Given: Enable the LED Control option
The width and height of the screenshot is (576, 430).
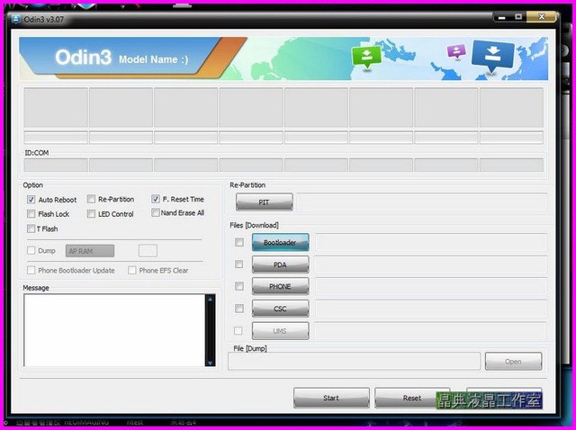Looking at the screenshot, I should click(92, 214).
